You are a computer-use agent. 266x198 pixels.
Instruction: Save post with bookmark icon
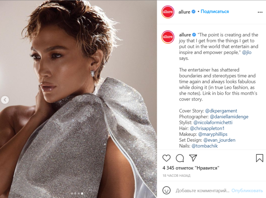click(x=259, y=158)
